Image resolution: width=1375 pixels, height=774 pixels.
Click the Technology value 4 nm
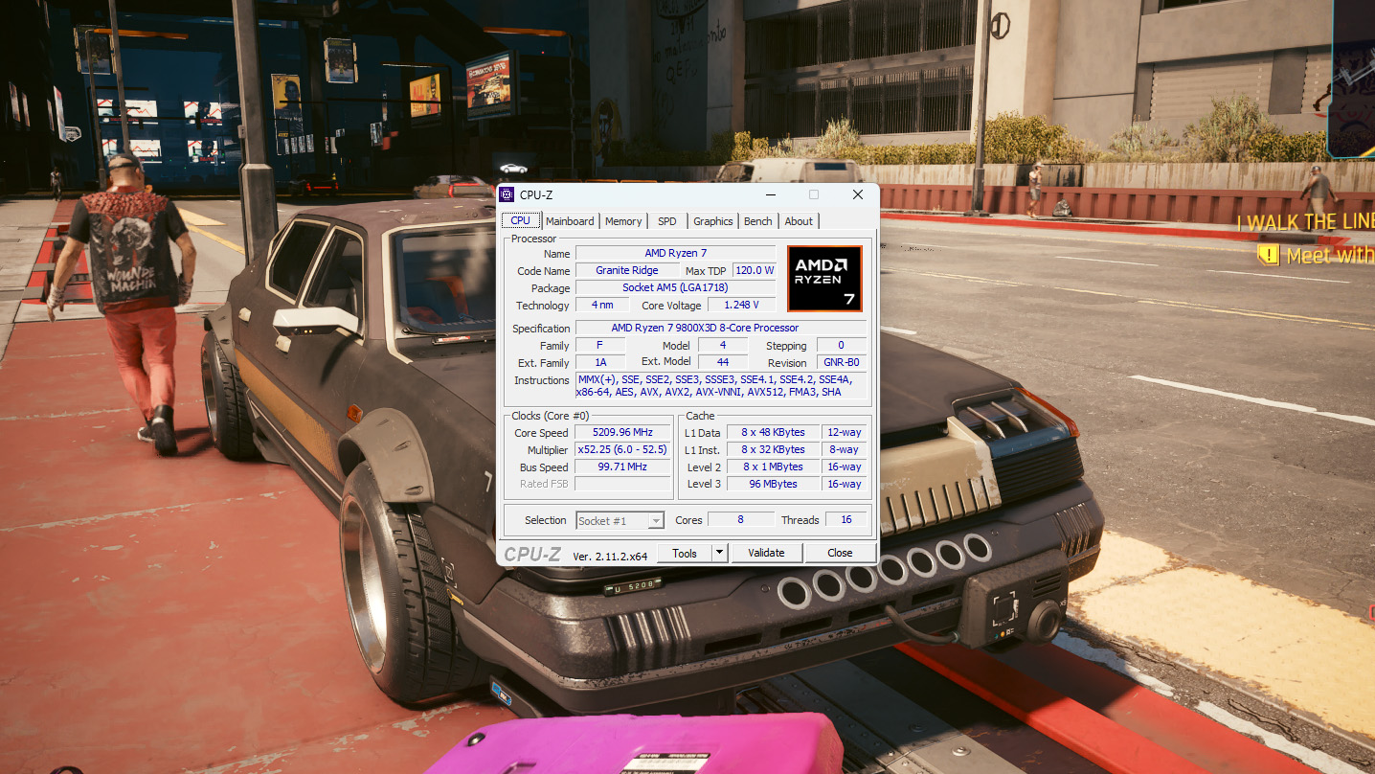pos(602,306)
